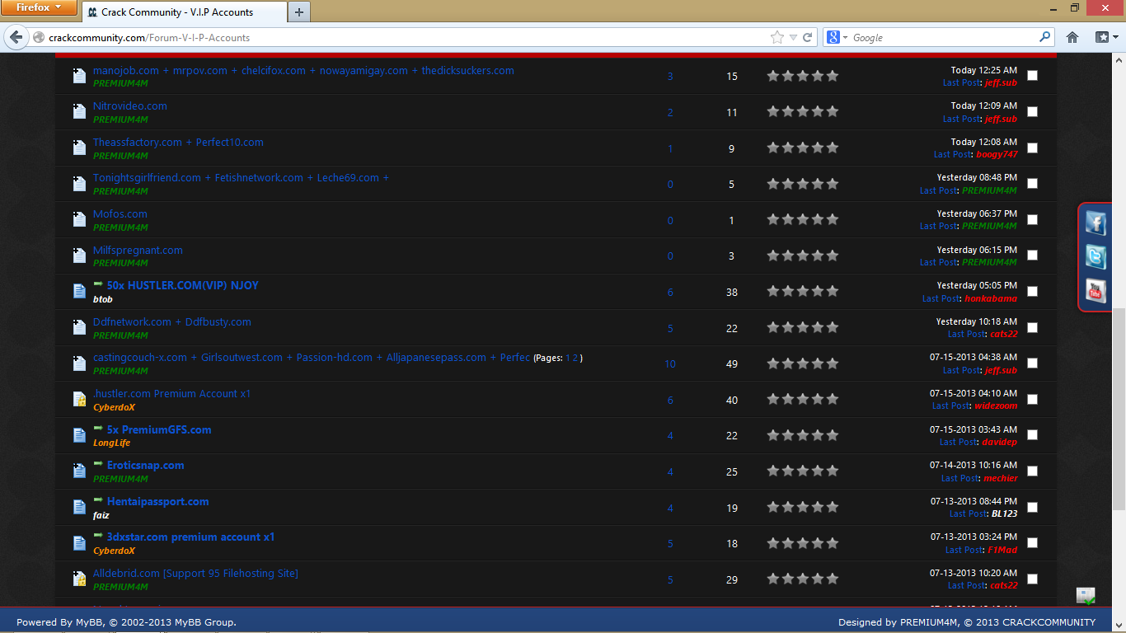Viewport: 1126px width, 633px height.
Task: Click the timestamp Yesterday 05:05 PM
Action: [978, 285]
